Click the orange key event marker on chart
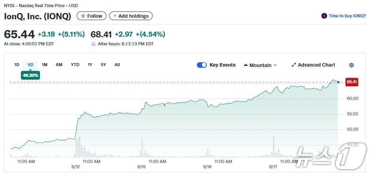The image size is (372, 175). [x=164, y=105]
